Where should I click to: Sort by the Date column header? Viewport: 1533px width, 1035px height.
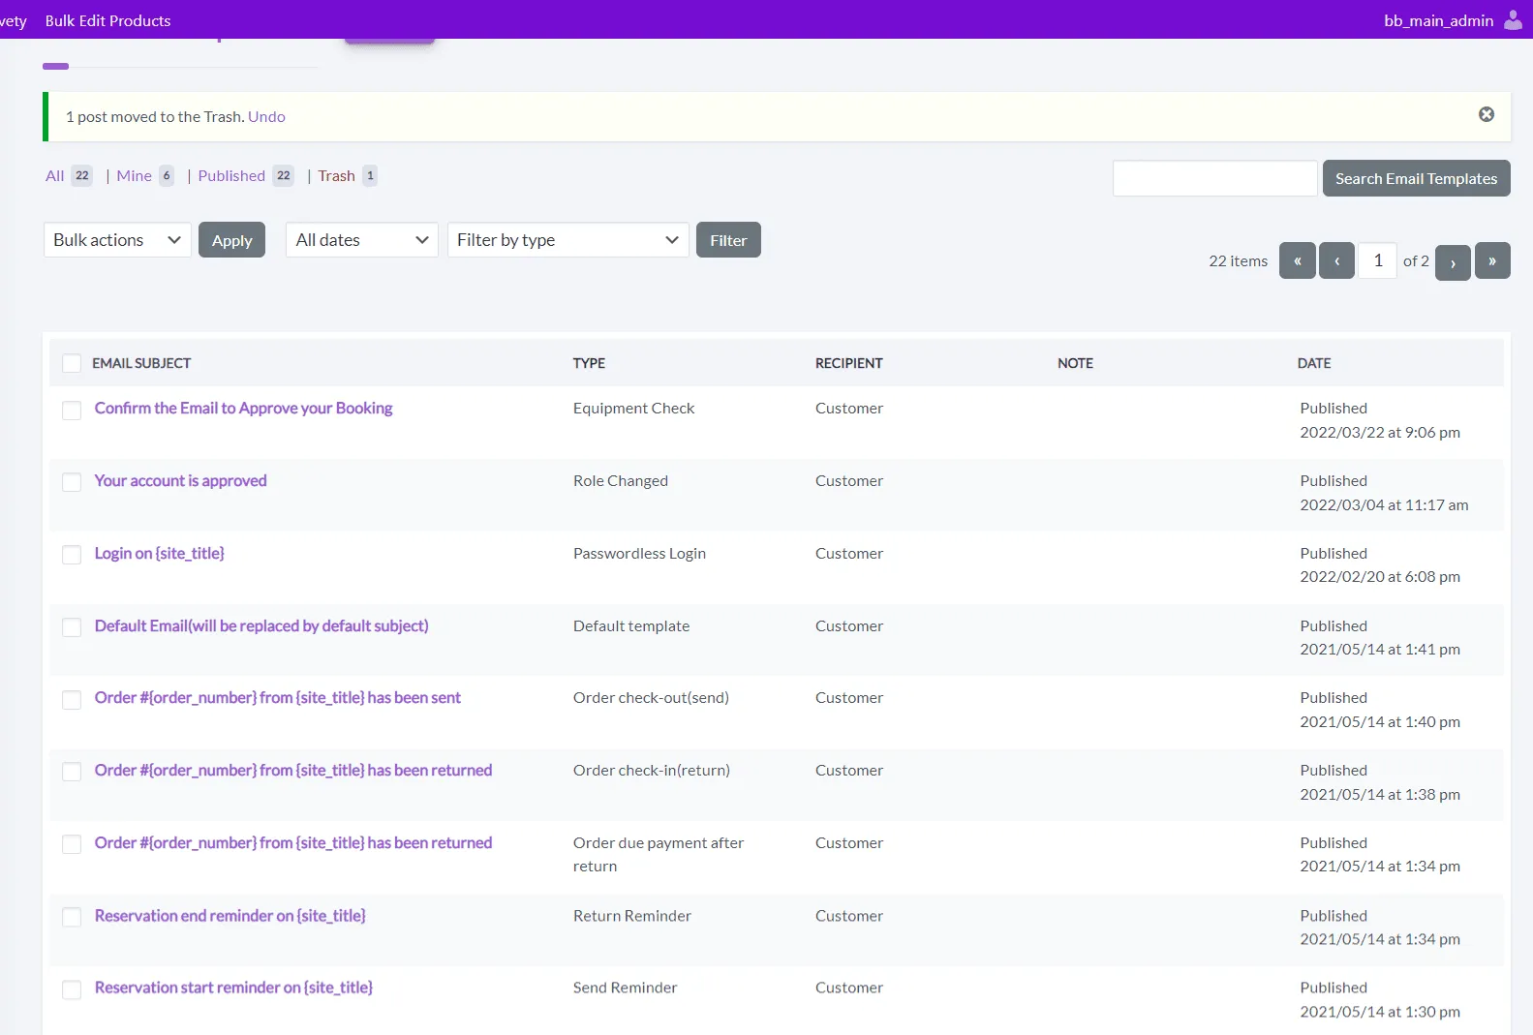coord(1314,363)
